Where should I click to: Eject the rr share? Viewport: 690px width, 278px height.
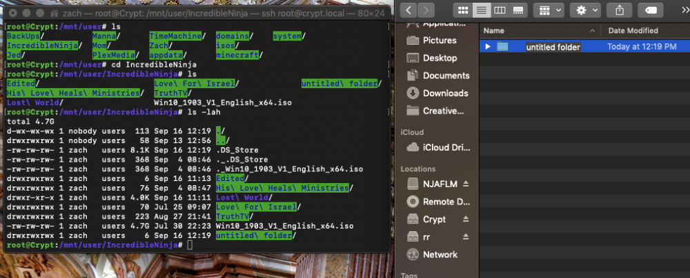(466, 237)
